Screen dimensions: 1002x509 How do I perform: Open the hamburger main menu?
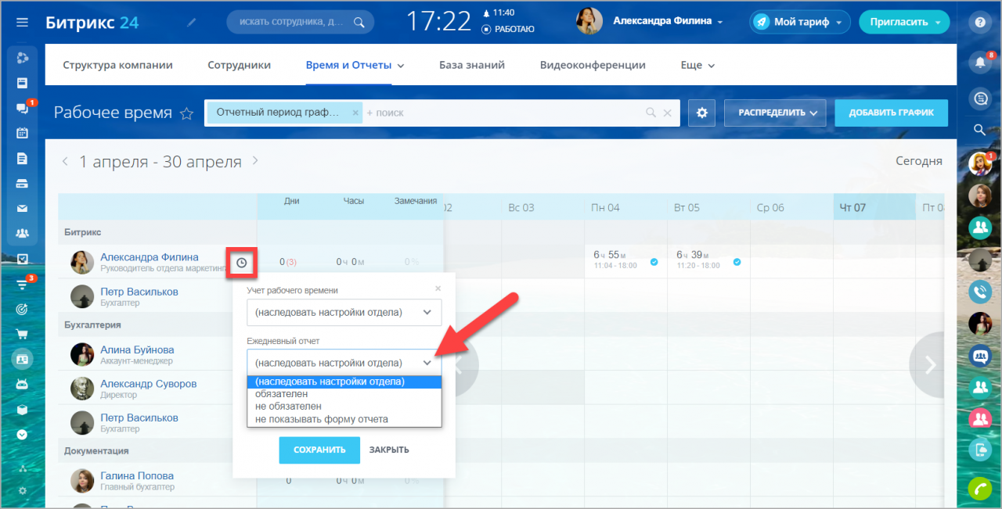[x=22, y=22]
